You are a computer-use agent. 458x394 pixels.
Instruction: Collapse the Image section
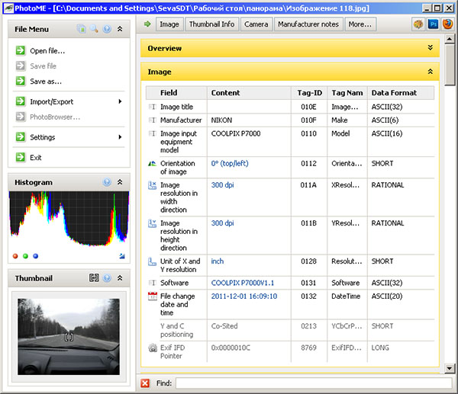(x=431, y=72)
